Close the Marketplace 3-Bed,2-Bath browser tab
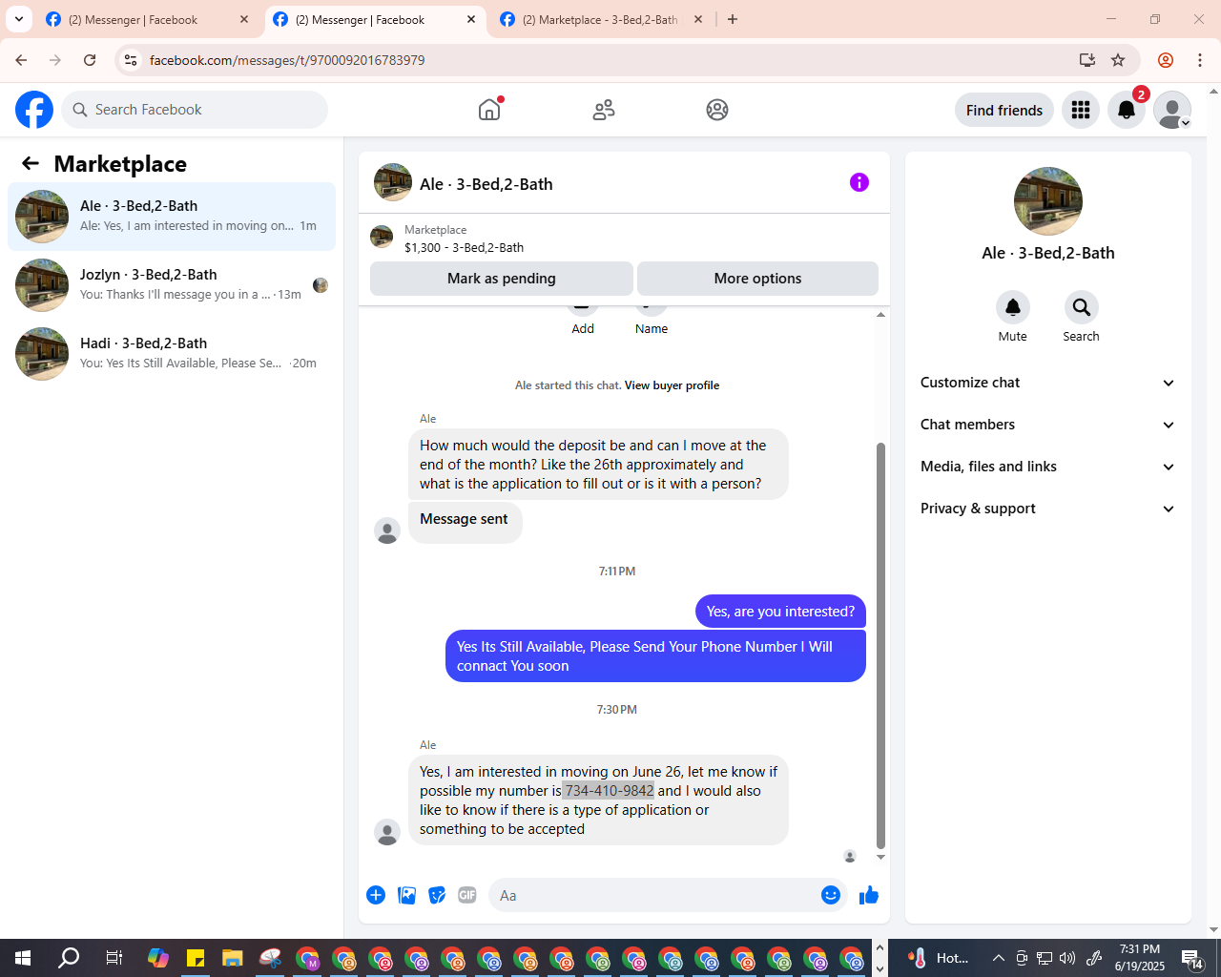The height and width of the screenshot is (977, 1221). [698, 19]
